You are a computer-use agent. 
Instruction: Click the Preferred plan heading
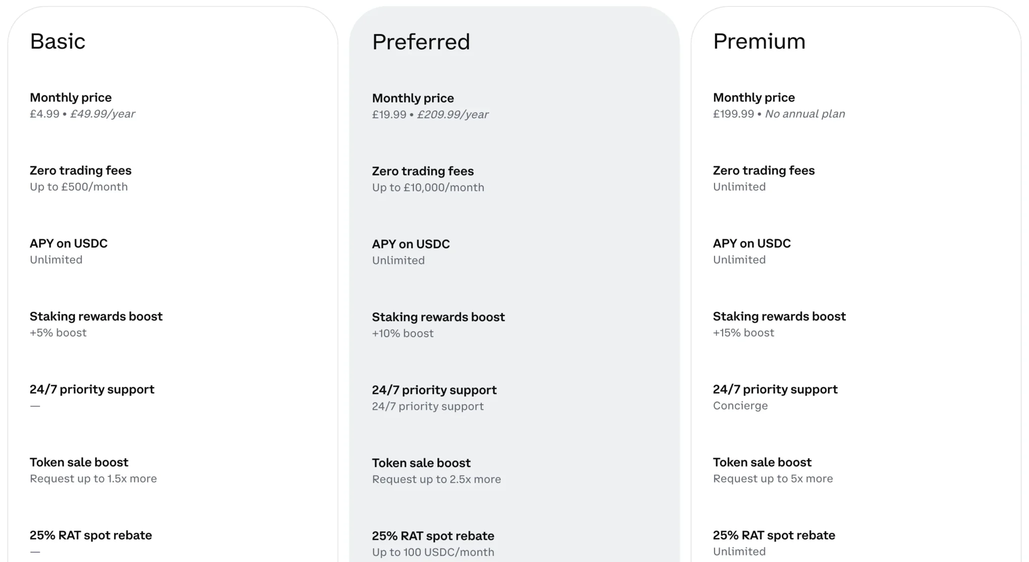pyautogui.click(x=421, y=42)
